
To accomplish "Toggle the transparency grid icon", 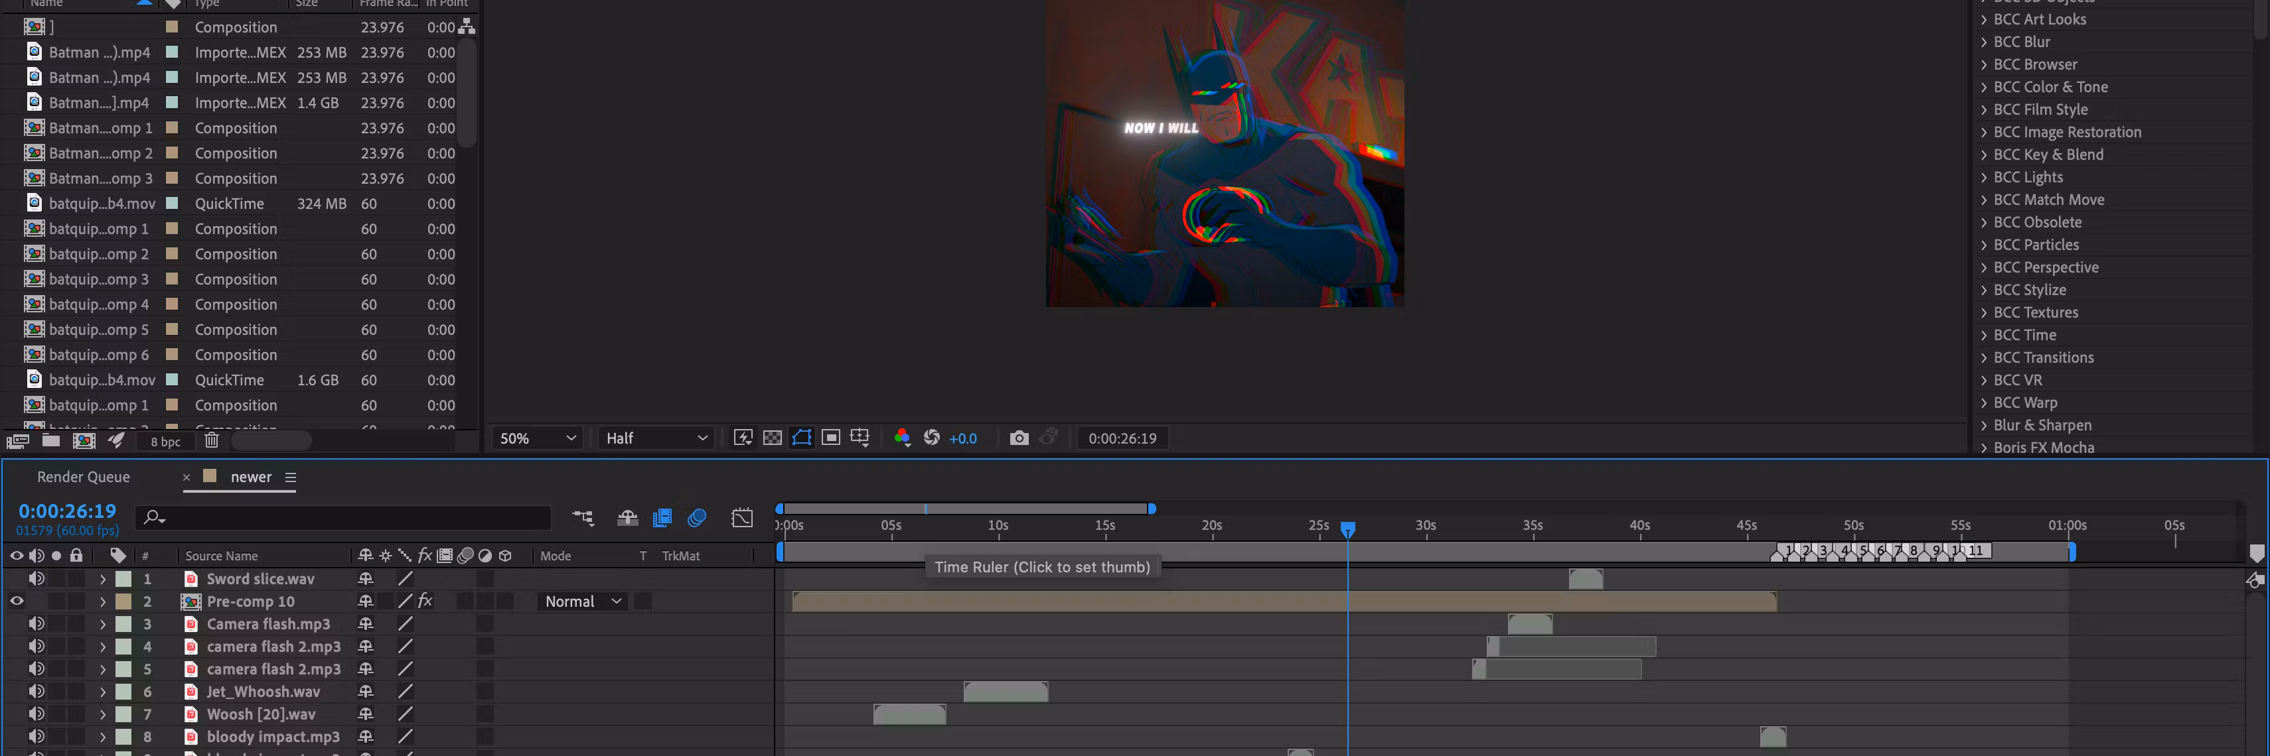I will (x=772, y=438).
